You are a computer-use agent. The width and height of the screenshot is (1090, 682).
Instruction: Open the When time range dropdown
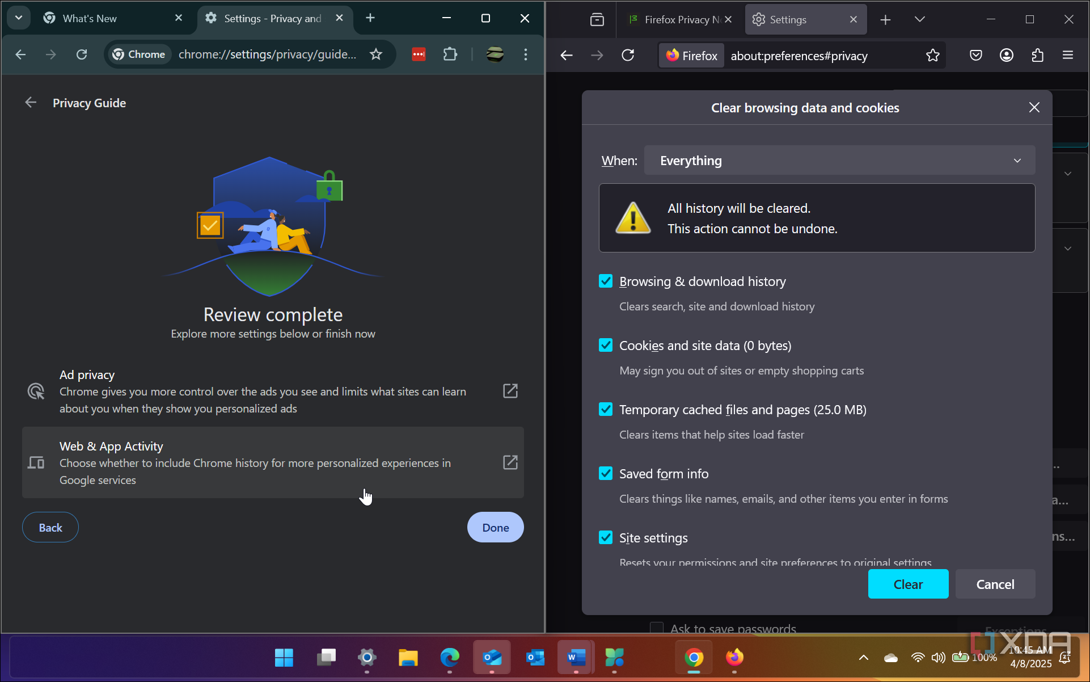[x=840, y=161]
